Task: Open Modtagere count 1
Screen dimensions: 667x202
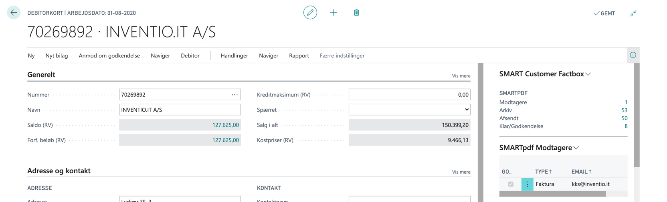Action: pos(626,102)
